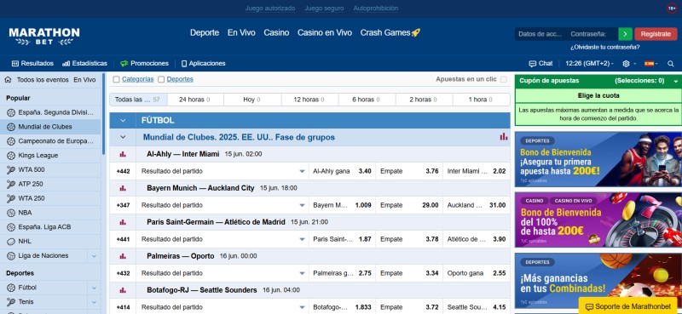This screenshot has height=314, width=682.
Task: Open Casino en Vivo section
Action: click(x=325, y=32)
